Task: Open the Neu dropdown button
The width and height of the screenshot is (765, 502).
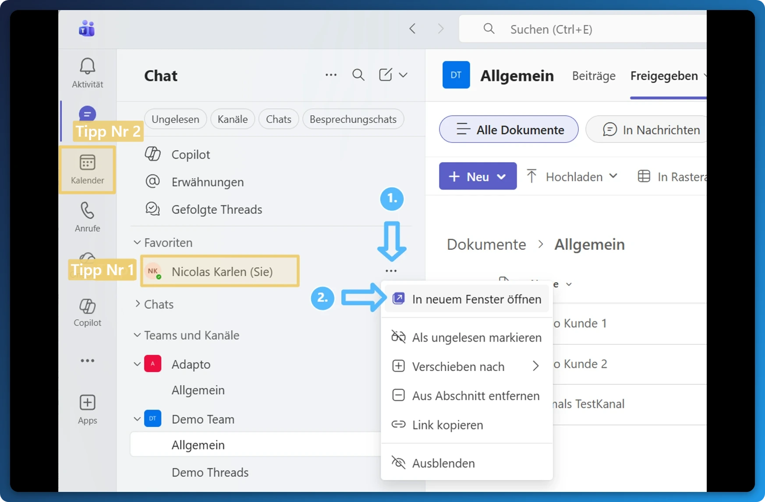Action: (x=478, y=176)
